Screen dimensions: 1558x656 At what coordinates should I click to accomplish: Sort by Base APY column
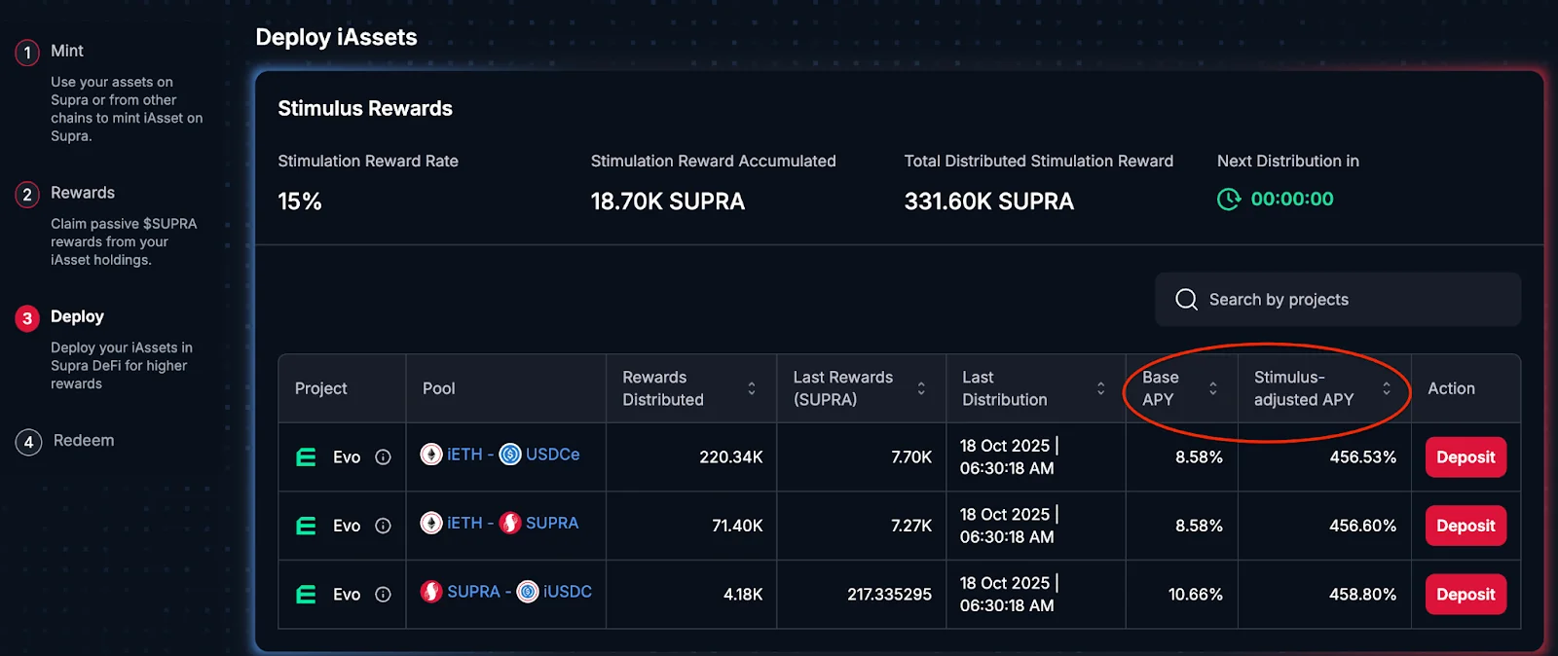point(1213,388)
